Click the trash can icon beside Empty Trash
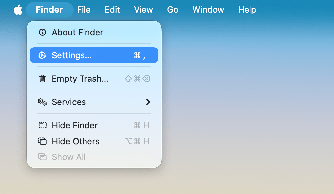 pyautogui.click(x=42, y=79)
